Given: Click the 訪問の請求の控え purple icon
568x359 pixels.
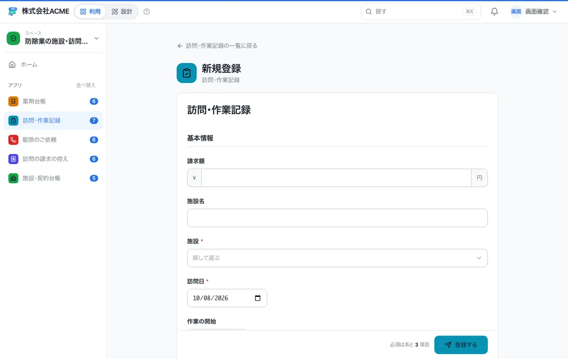Looking at the screenshot, I should pyautogui.click(x=13, y=158).
